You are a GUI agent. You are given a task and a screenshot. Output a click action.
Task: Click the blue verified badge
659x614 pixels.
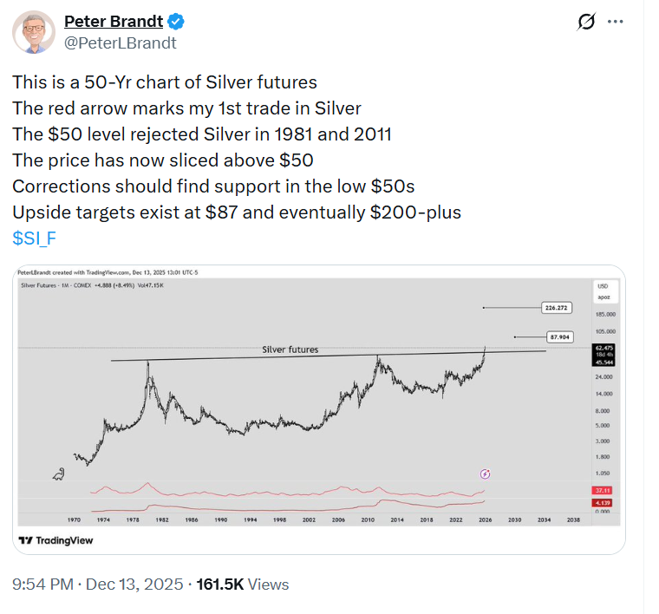[x=173, y=21]
